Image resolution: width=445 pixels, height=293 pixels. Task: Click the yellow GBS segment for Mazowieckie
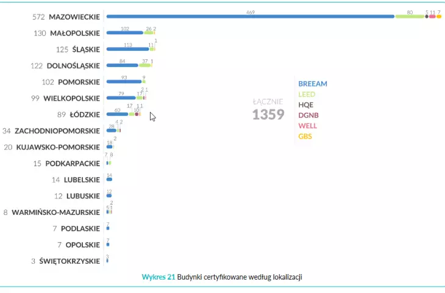(439, 16)
